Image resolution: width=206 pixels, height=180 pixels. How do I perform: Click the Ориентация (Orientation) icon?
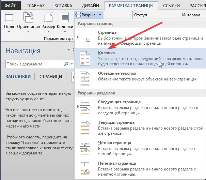coord(28,18)
